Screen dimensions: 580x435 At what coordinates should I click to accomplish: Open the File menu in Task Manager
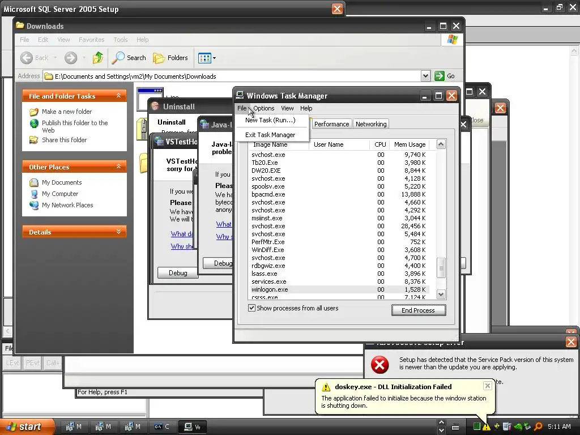[x=242, y=108]
